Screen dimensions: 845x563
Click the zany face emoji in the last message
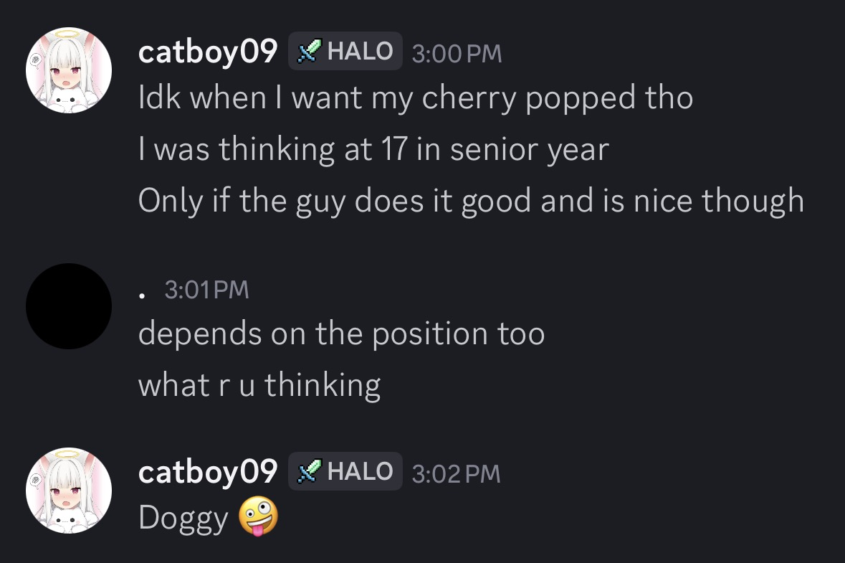[x=258, y=516]
